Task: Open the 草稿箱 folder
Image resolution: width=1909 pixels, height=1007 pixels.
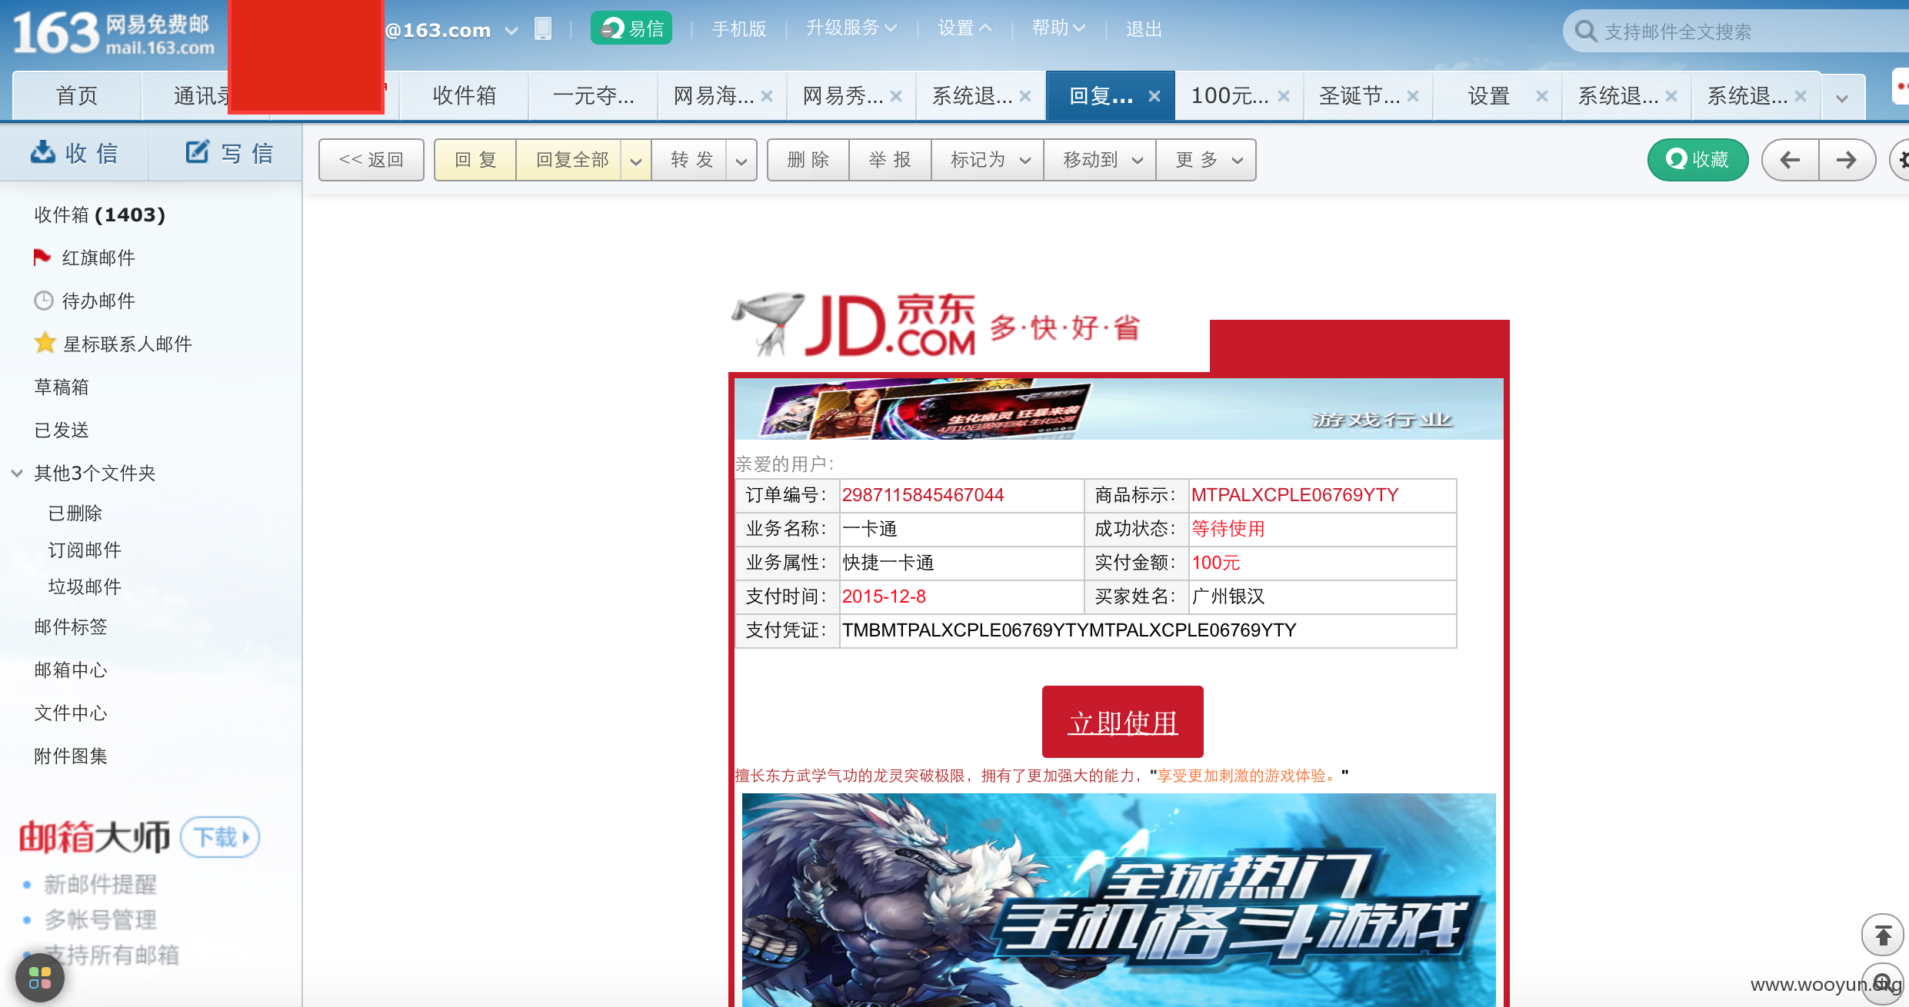Action: (62, 387)
